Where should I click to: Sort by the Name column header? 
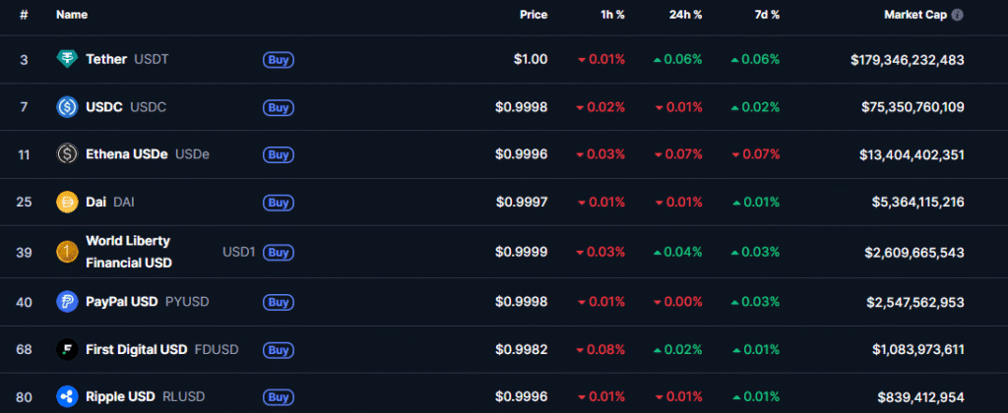72,15
